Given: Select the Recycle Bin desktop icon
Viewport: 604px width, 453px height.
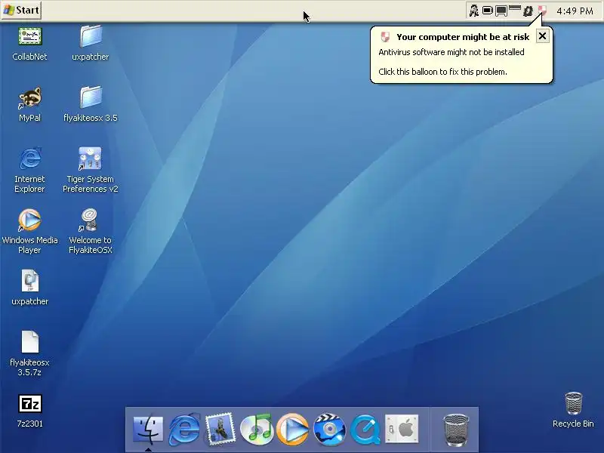Looking at the screenshot, I should click(573, 410).
